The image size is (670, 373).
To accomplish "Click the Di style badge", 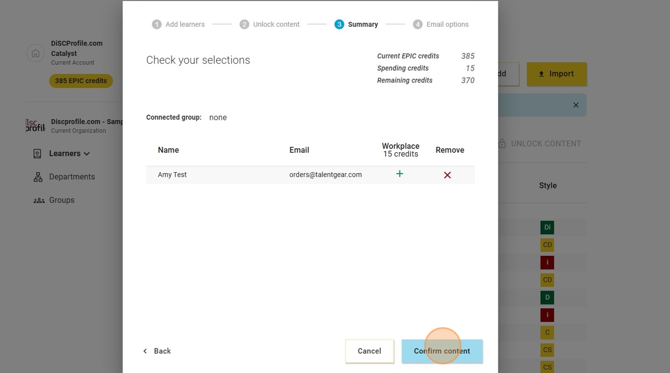I will pyautogui.click(x=547, y=228).
